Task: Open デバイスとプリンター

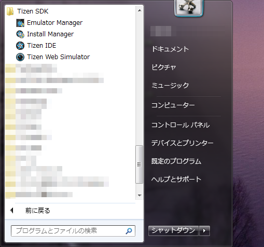Action: click(182, 143)
